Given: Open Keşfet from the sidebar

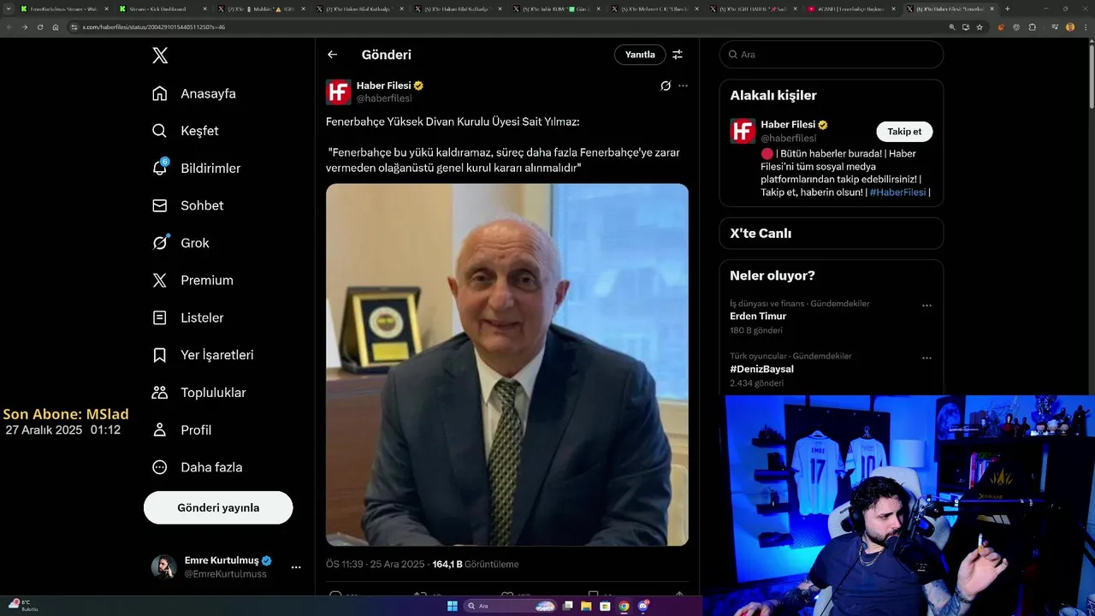Looking at the screenshot, I should [186, 131].
